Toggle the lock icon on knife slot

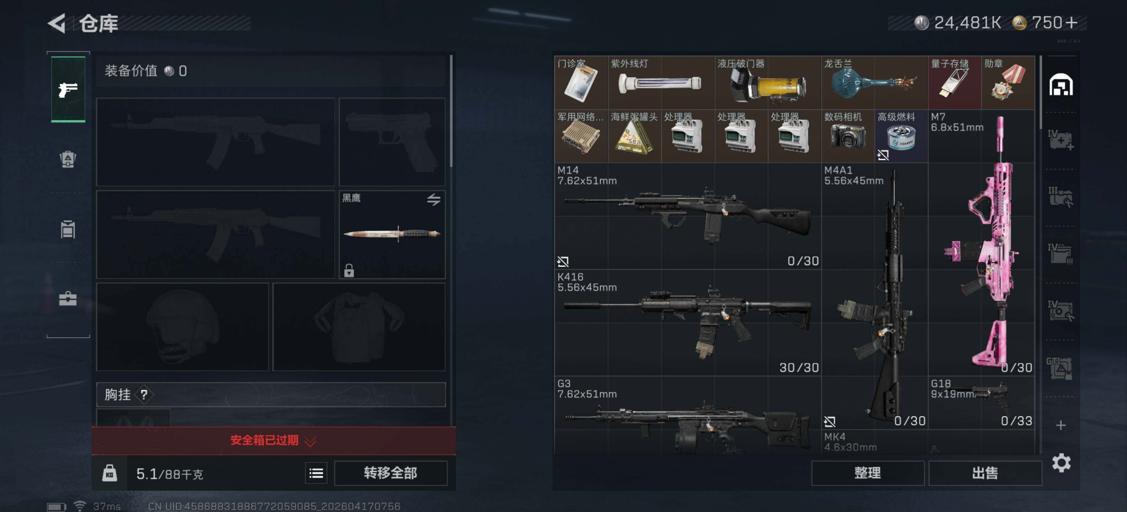click(x=349, y=270)
